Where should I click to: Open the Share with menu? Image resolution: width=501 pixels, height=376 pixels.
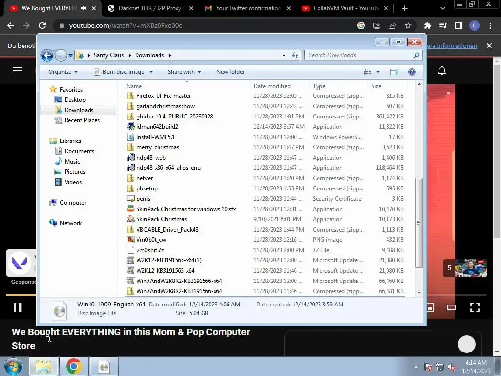click(184, 72)
